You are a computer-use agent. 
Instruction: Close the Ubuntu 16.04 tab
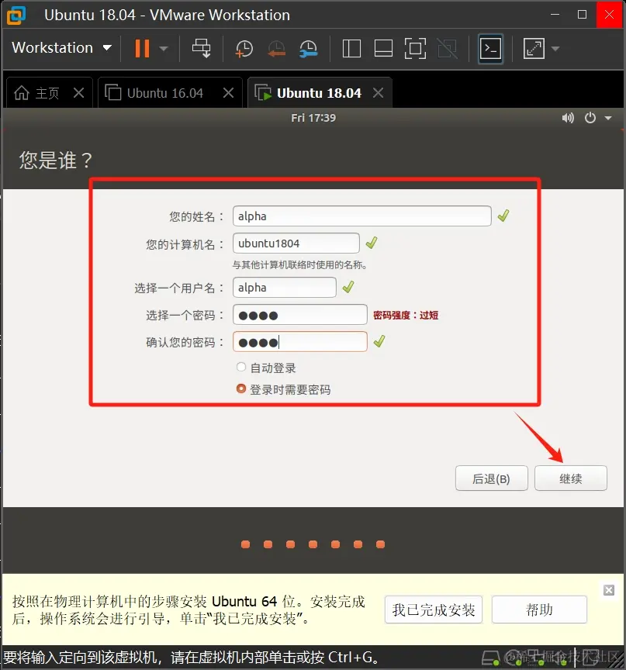click(x=229, y=93)
